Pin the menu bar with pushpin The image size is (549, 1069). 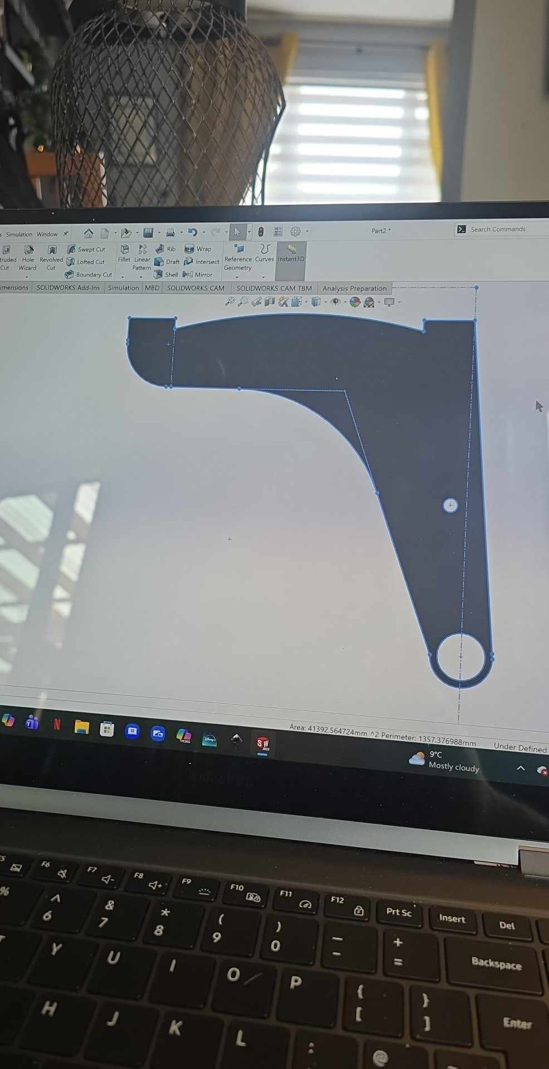[66, 234]
